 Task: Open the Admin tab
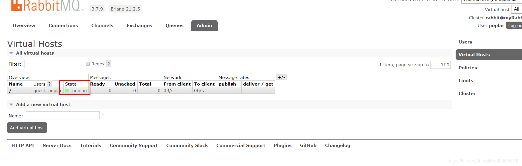(x=204, y=25)
